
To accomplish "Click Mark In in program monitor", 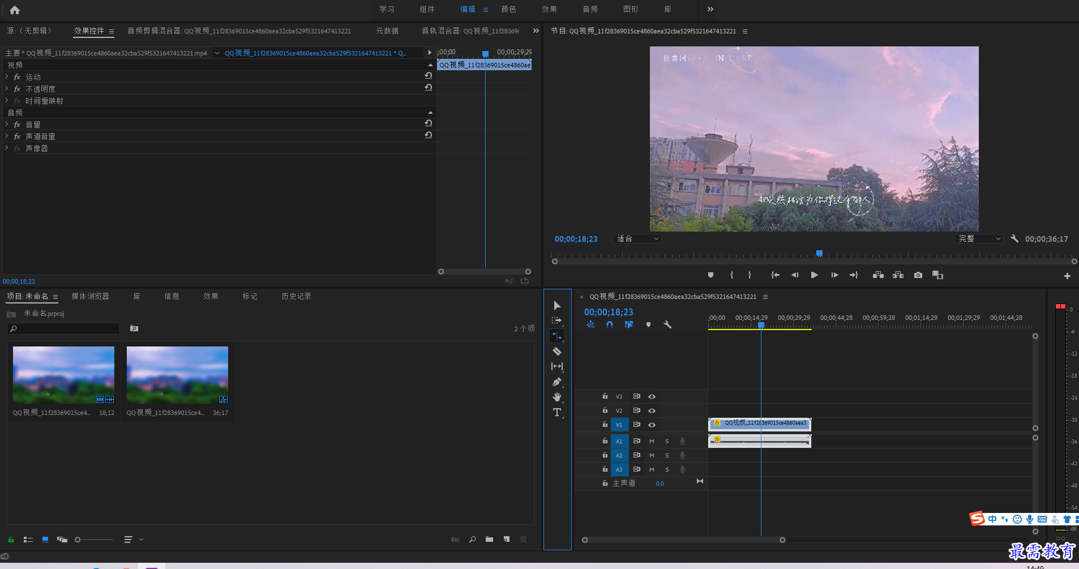I will pyautogui.click(x=731, y=275).
